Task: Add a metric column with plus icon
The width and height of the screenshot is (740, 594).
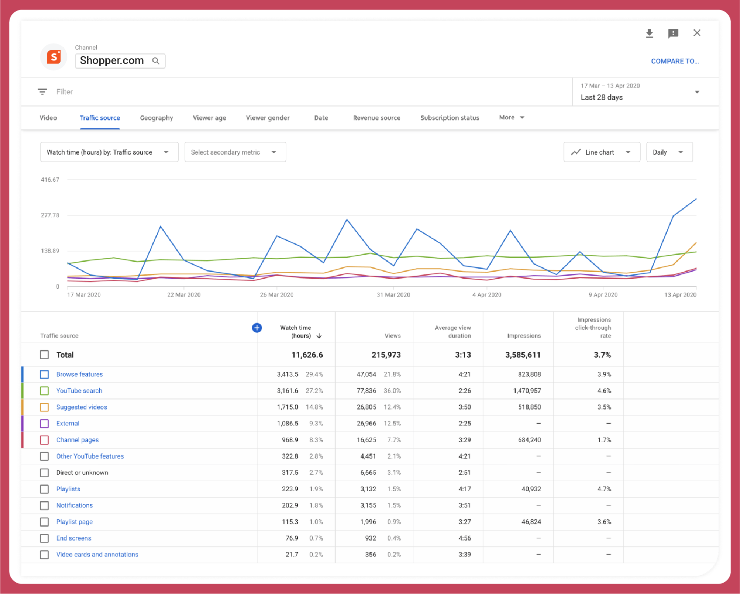Action: click(257, 327)
